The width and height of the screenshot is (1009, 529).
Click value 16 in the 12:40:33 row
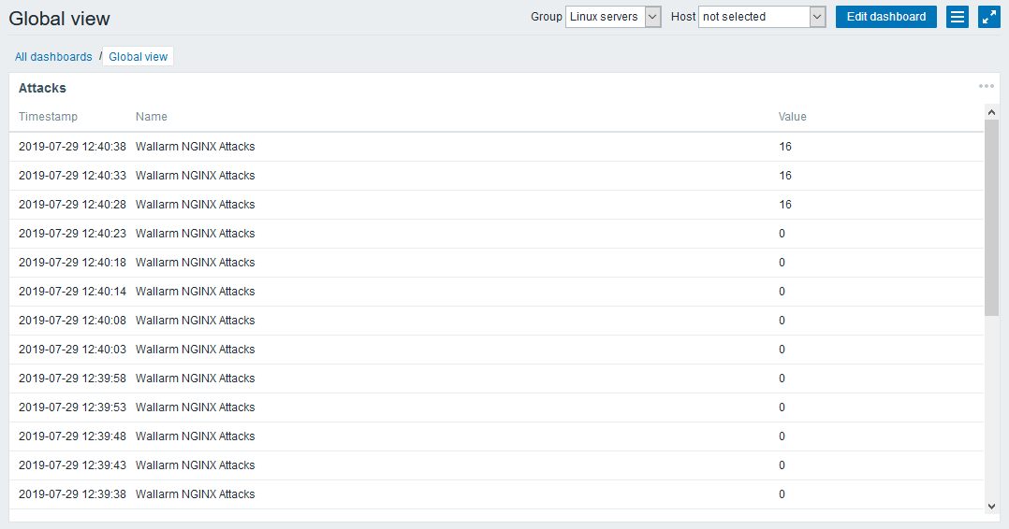784,176
